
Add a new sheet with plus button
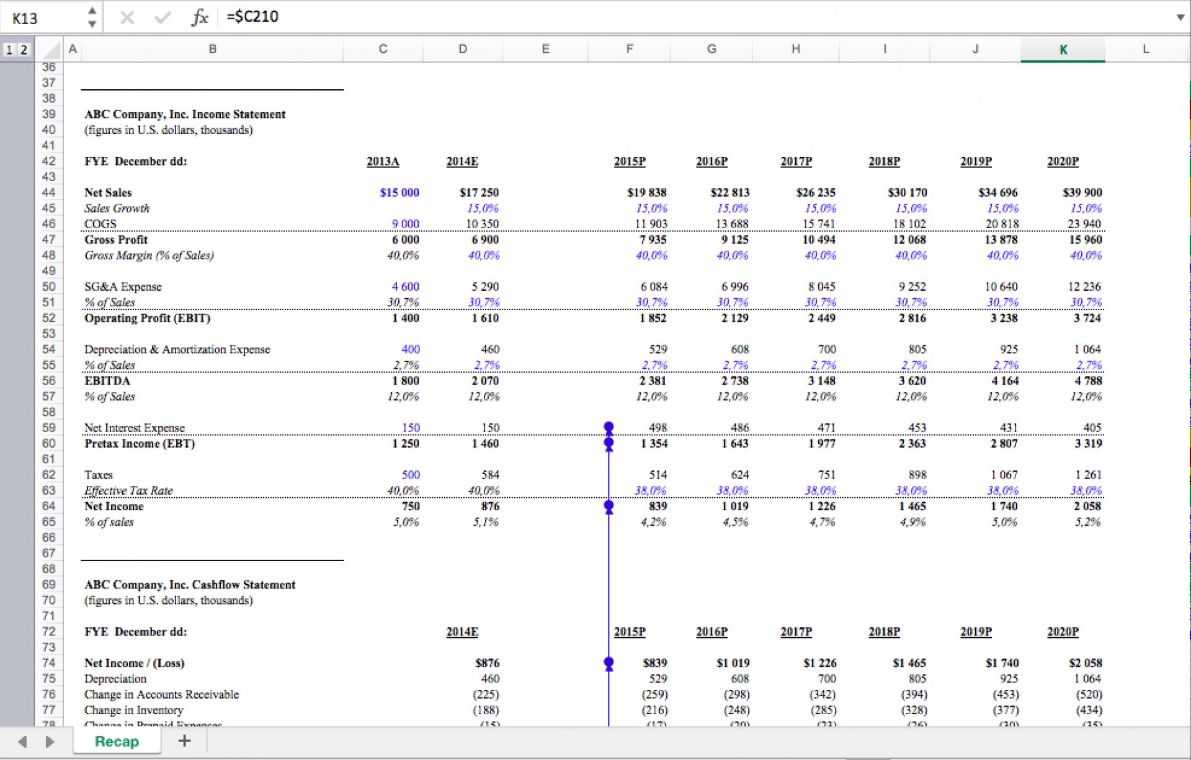[x=184, y=741]
